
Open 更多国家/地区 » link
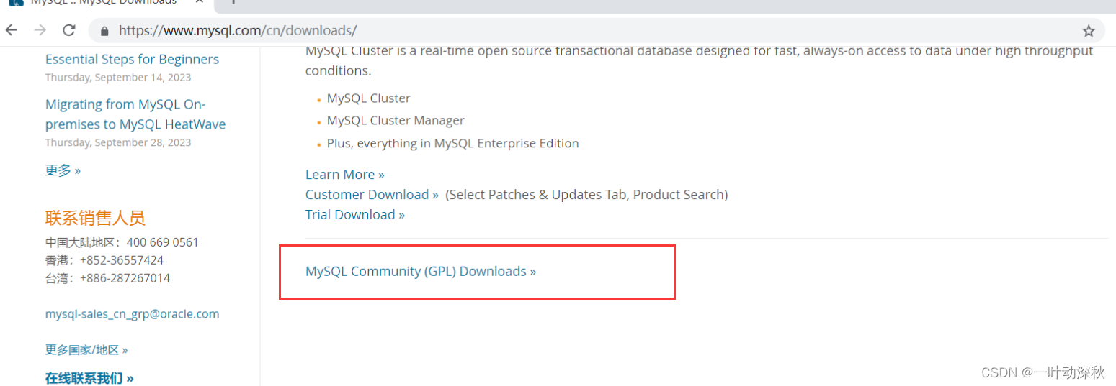86,350
